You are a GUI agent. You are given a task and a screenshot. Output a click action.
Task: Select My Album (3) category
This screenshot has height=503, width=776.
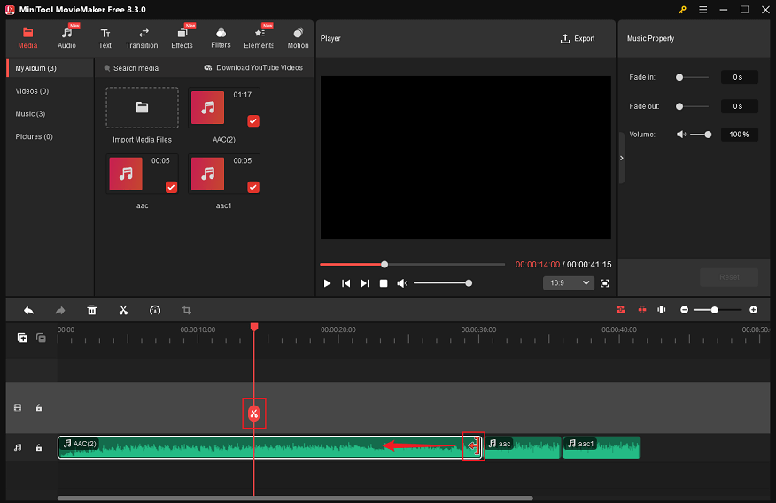click(50, 68)
